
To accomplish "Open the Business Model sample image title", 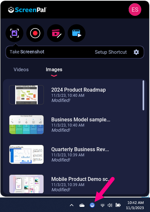I will click(81, 119).
